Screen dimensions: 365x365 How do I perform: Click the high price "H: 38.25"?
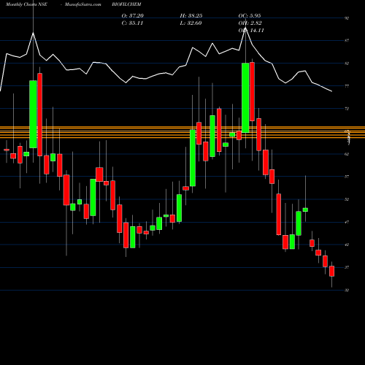(191, 16)
